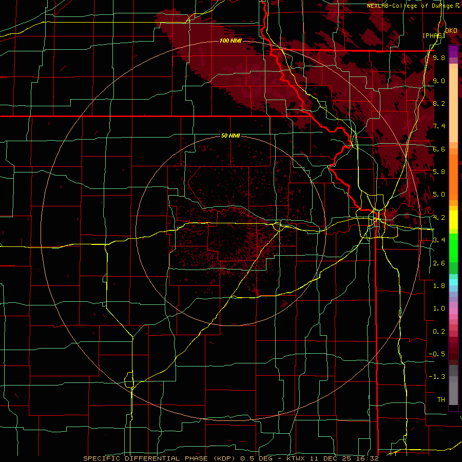Click the cyan segment of the color bar
The height and width of the screenshot is (462, 462).
click(453, 282)
